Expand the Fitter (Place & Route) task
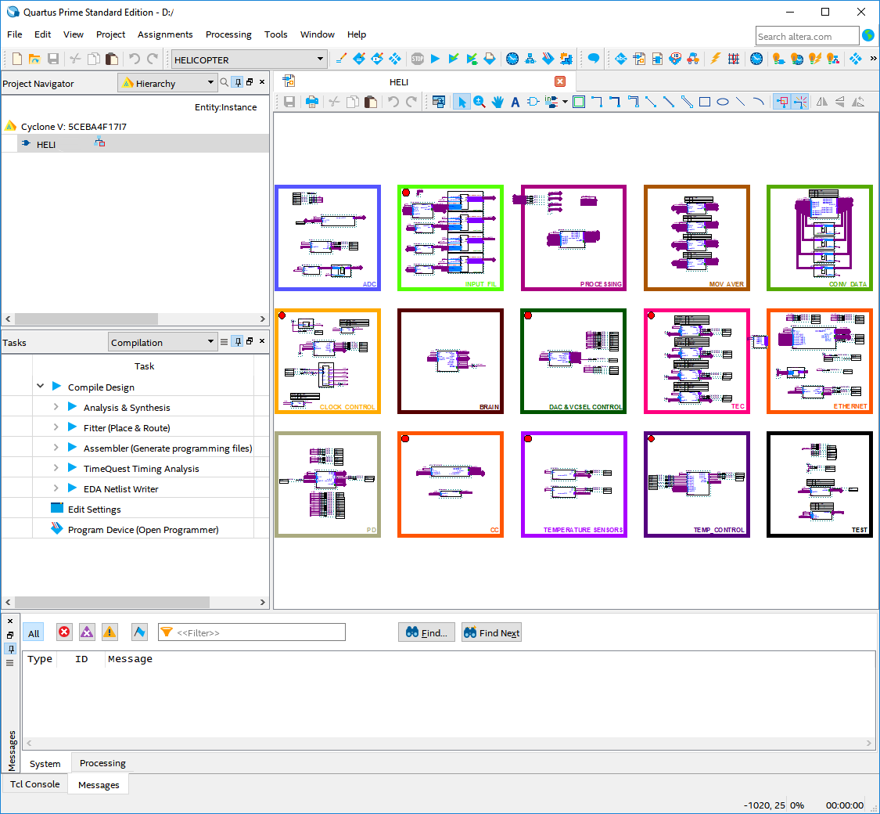 [56, 427]
